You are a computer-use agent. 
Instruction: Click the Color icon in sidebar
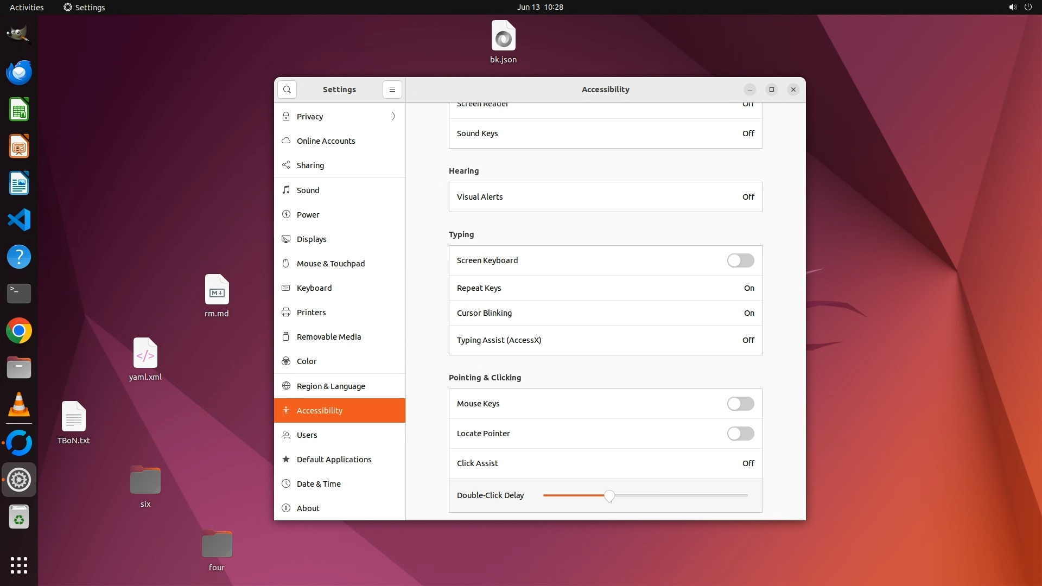pyautogui.click(x=286, y=361)
